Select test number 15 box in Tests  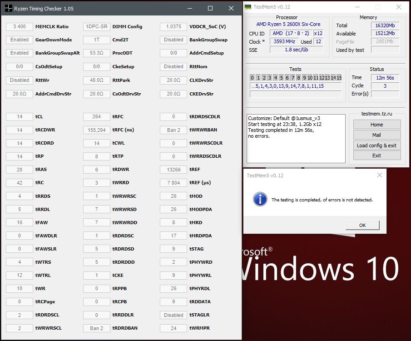click(339, 77)
